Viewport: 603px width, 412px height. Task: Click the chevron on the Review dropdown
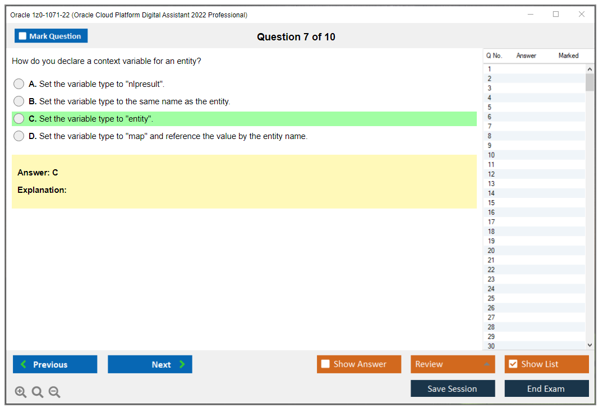487,364
